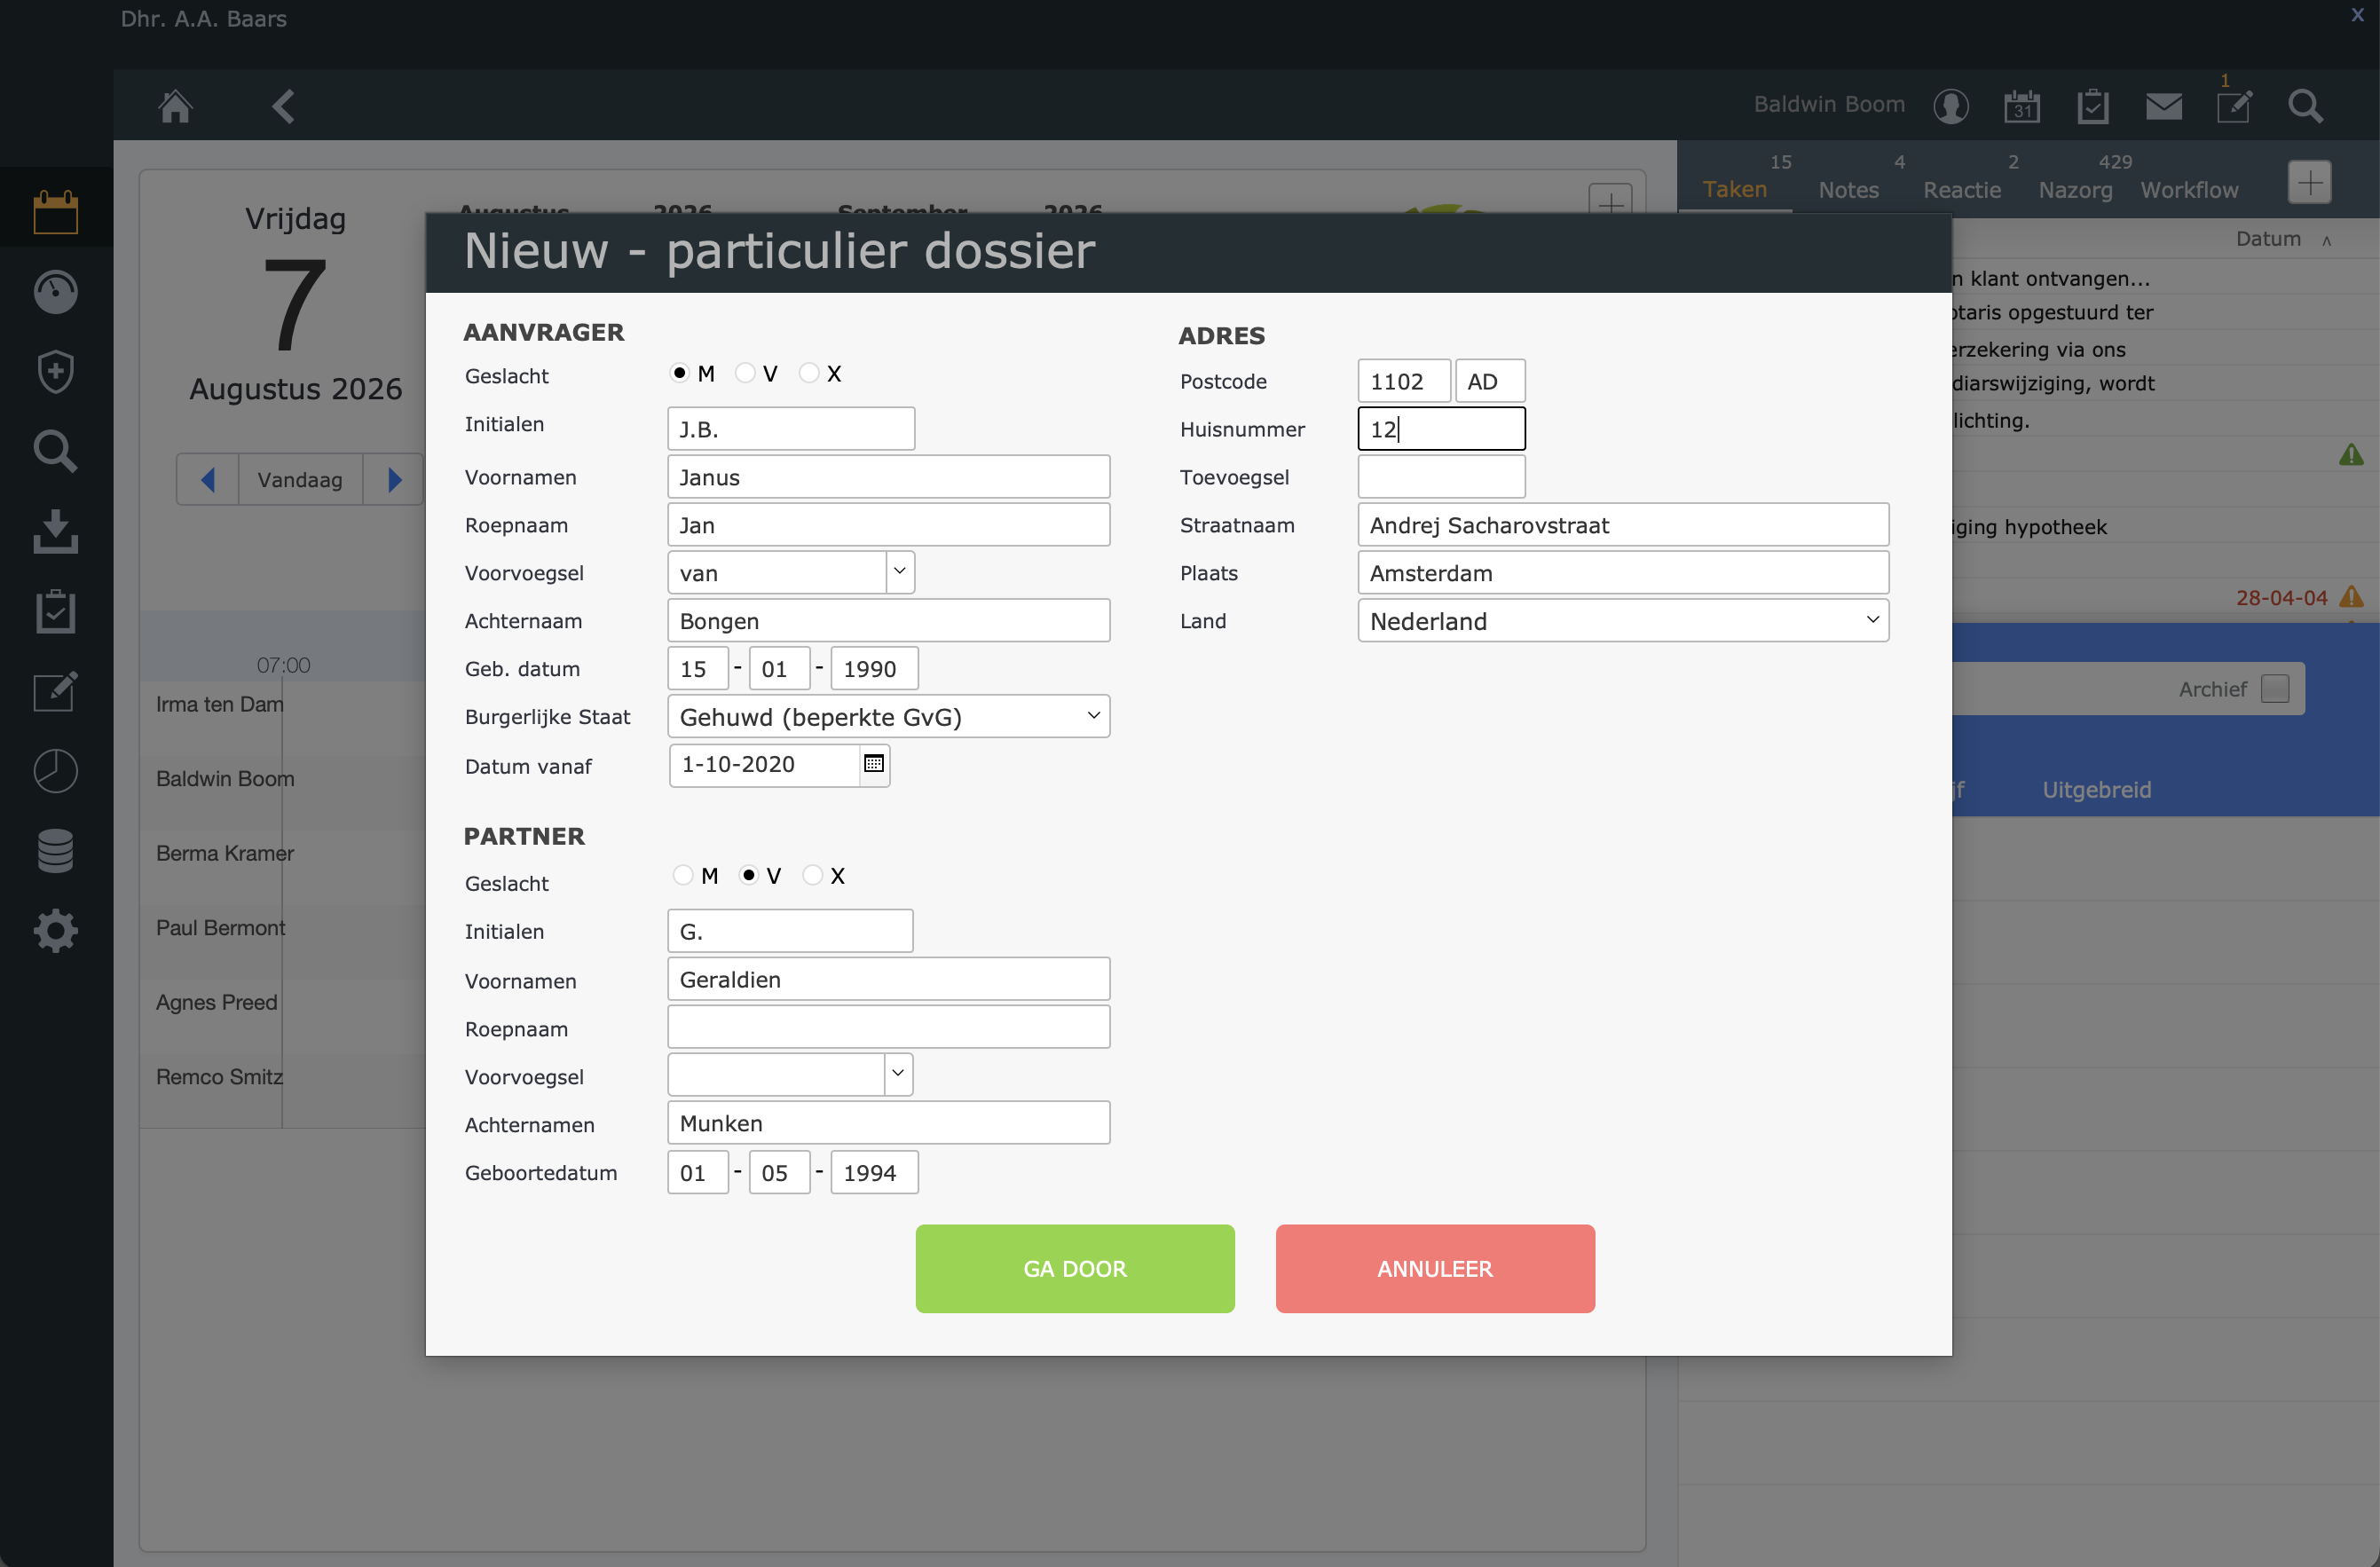The image size is (2380, 1567).
Task: Open the home icon in top bar
Action: 176,106
